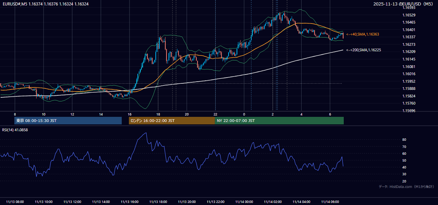Click price axis value 1.16145
This screenshot has height=205, width=438.
pyautogui.click(x=409, y=59)
